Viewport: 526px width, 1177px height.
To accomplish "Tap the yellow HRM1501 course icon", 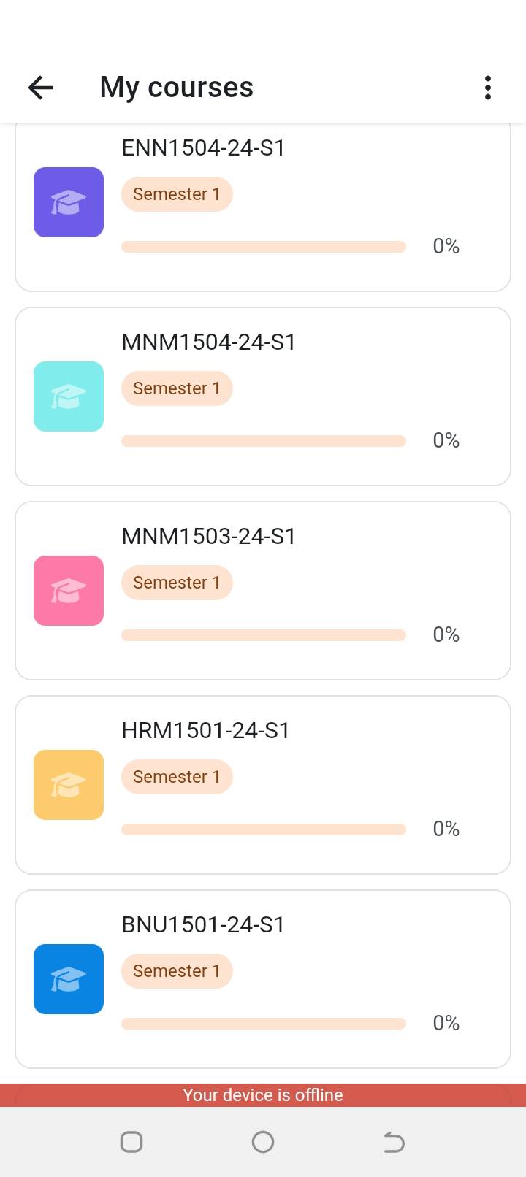I will point(69,785).
